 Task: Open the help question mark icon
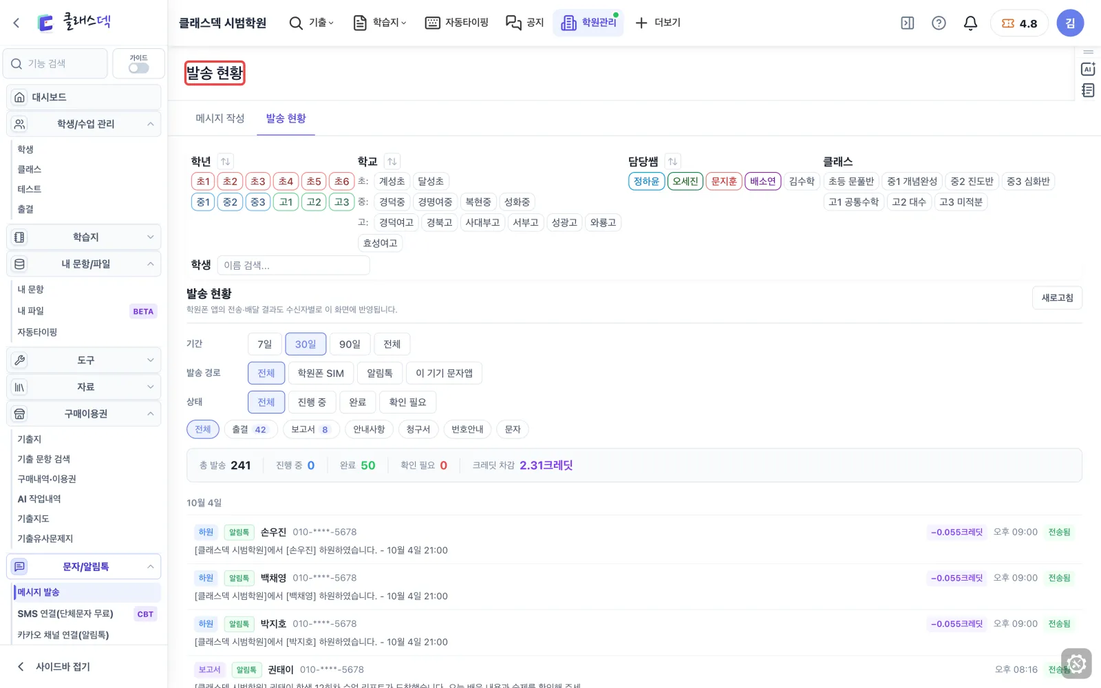coord(939,23)
